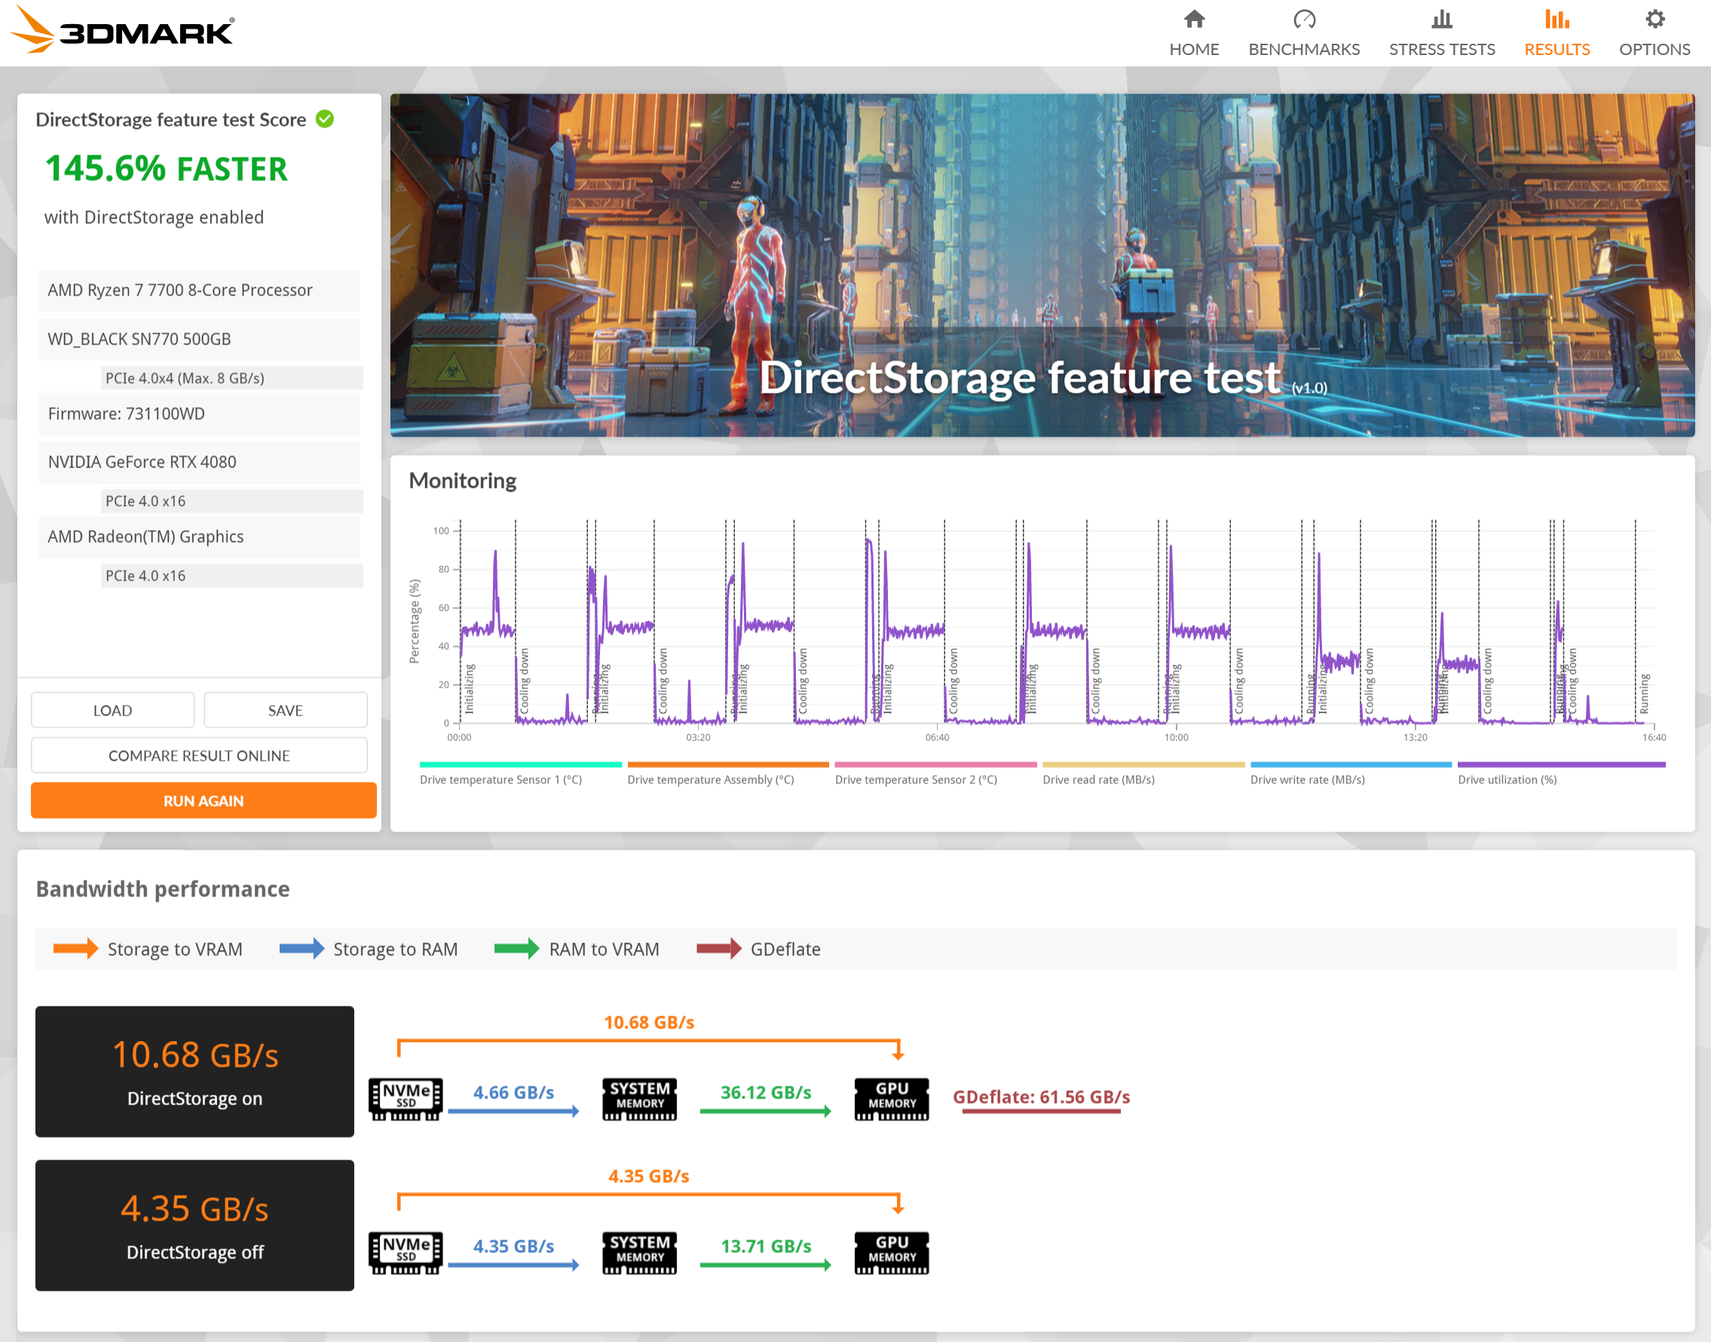
Task: Click the Results bar chart icon
Action: (x=1556, y=19)
